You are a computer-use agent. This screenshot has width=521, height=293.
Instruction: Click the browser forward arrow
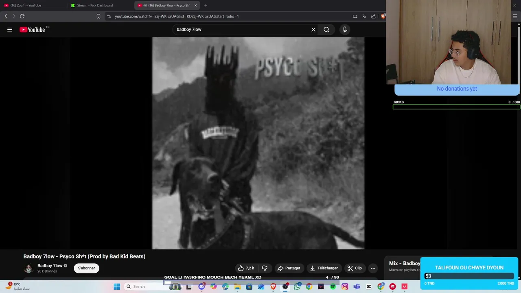click(14, 16)
